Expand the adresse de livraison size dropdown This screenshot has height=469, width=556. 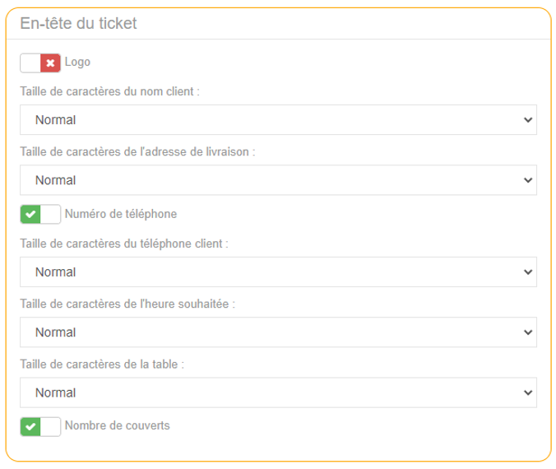278,180
